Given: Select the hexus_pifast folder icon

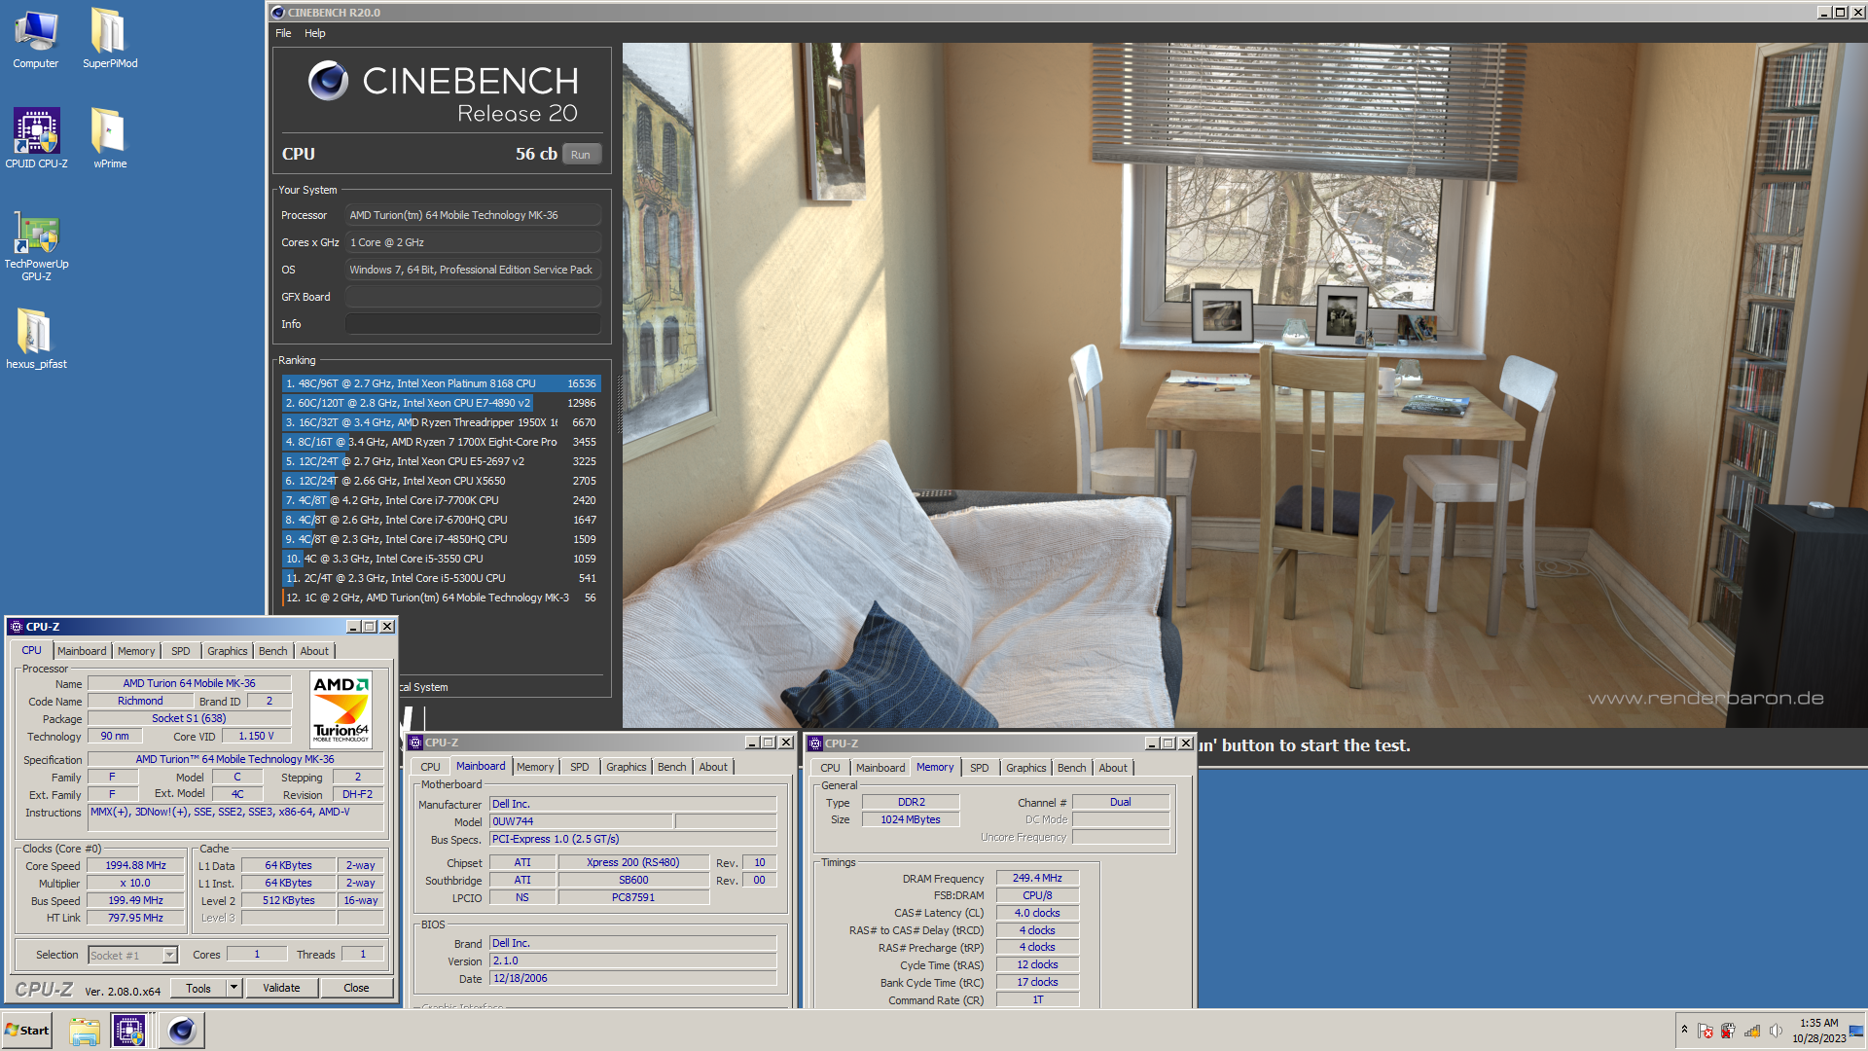Looking at the screenshot, I should pos(36,339).
